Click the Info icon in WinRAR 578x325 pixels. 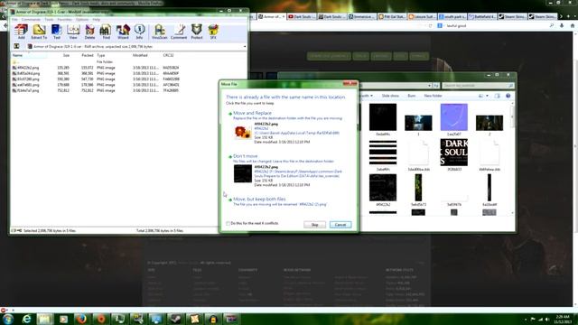tap(139, 32)
